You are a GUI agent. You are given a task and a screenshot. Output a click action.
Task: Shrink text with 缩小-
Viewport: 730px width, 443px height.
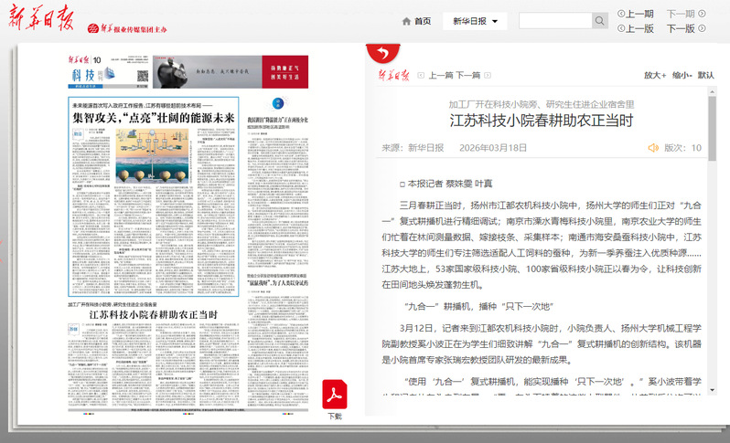[x=682, y=76]
